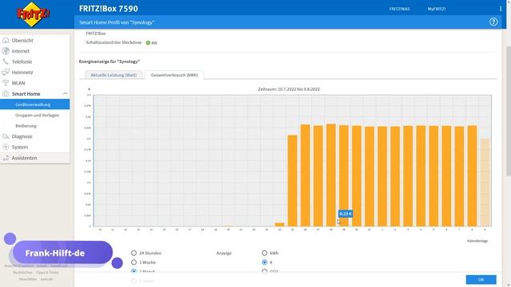The image size is (511, 287).
Task: Click the Übersicht house icon
Action: pyautogui.click(x=6, y=41)
